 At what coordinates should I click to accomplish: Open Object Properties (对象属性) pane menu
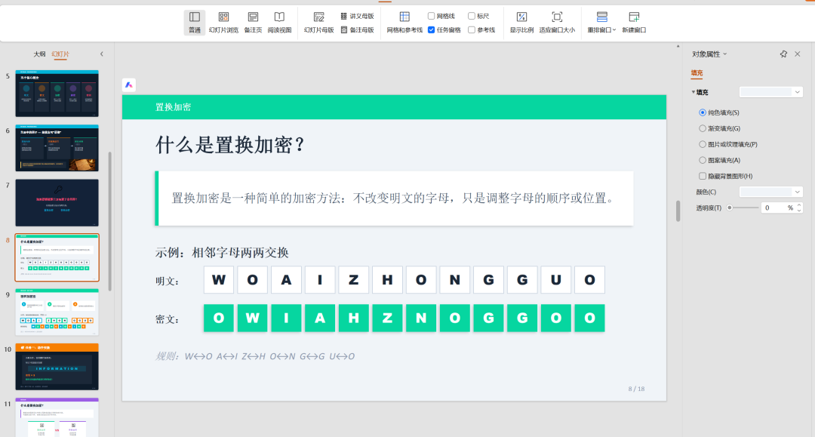tap(709, 54)
